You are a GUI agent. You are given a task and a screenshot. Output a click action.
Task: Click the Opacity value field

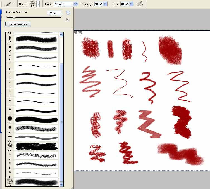99,4
